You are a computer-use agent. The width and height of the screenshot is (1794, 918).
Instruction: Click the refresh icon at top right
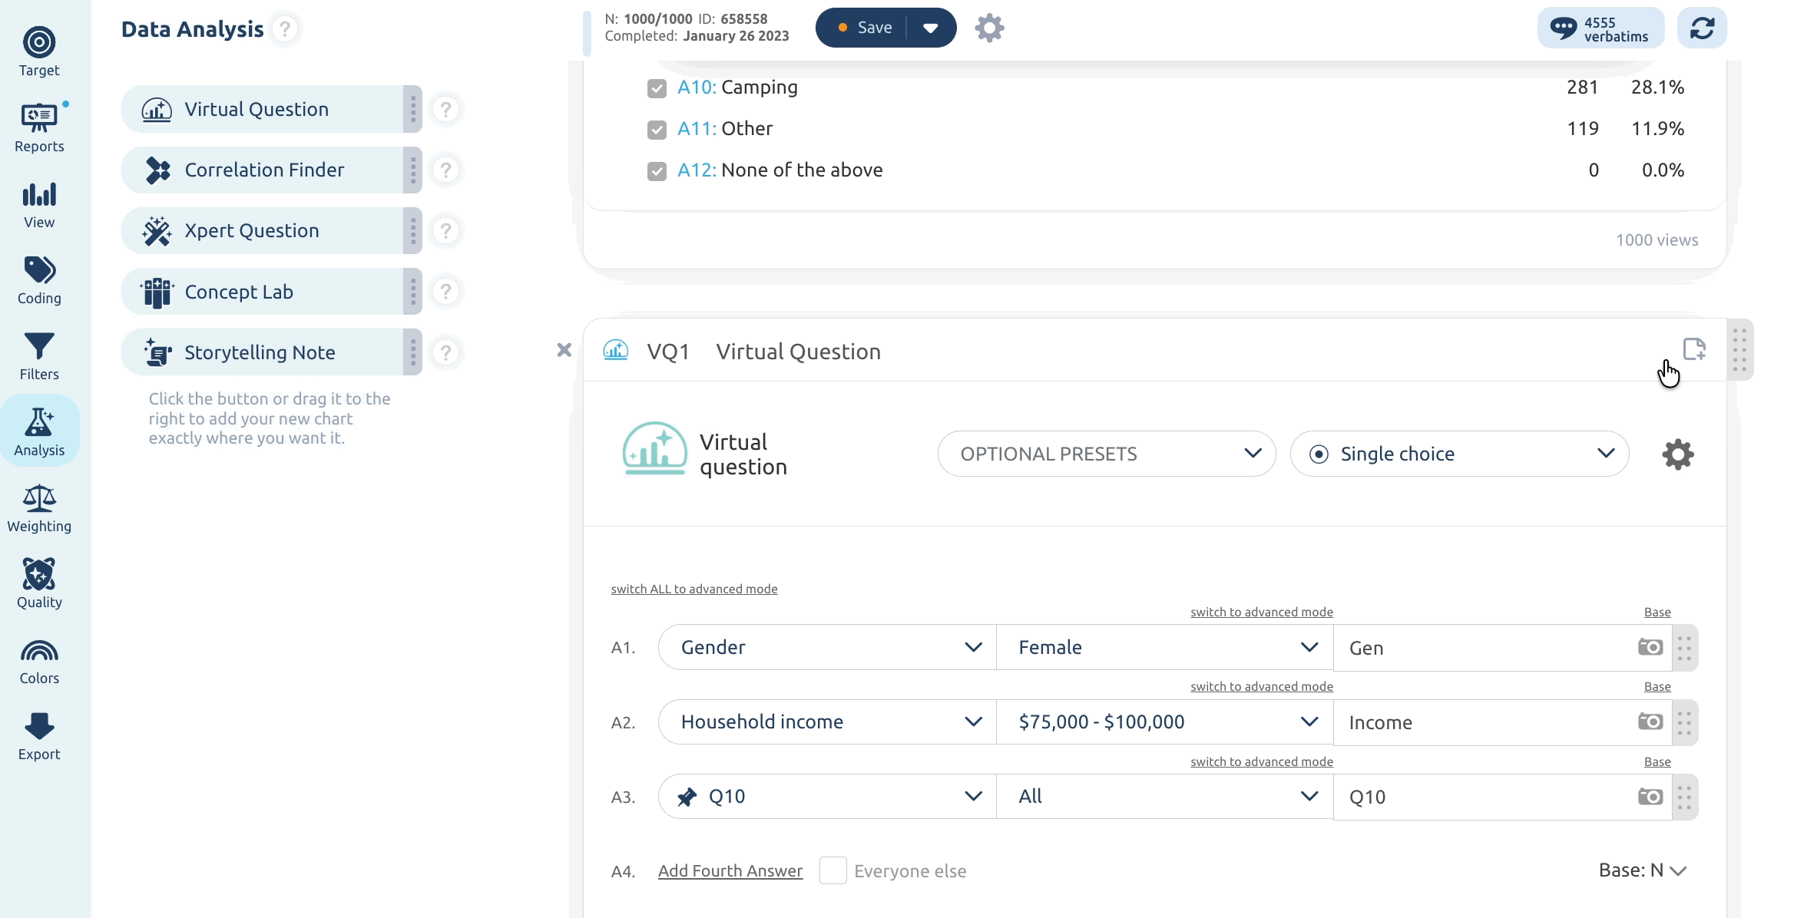(x=1702, y=28)
